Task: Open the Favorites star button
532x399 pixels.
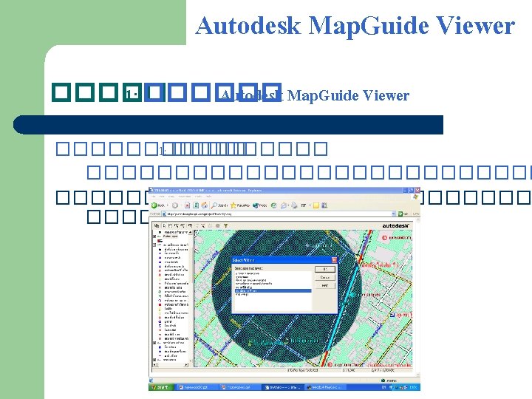Action: coord(240,205)
